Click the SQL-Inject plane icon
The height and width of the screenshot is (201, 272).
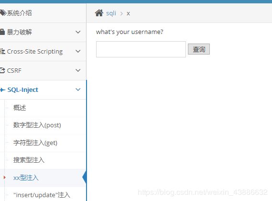pos(2,89)
